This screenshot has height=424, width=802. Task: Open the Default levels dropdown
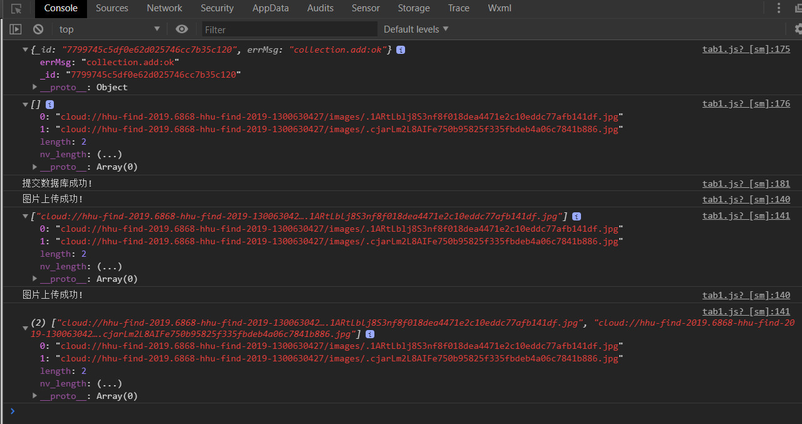tap(416, 29)
